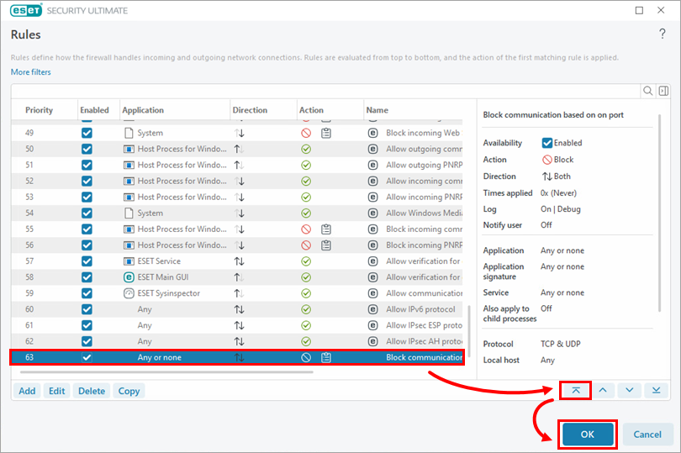681x453 pixels.
Task: Sort by the Application column header
Action: click(143, 110)
